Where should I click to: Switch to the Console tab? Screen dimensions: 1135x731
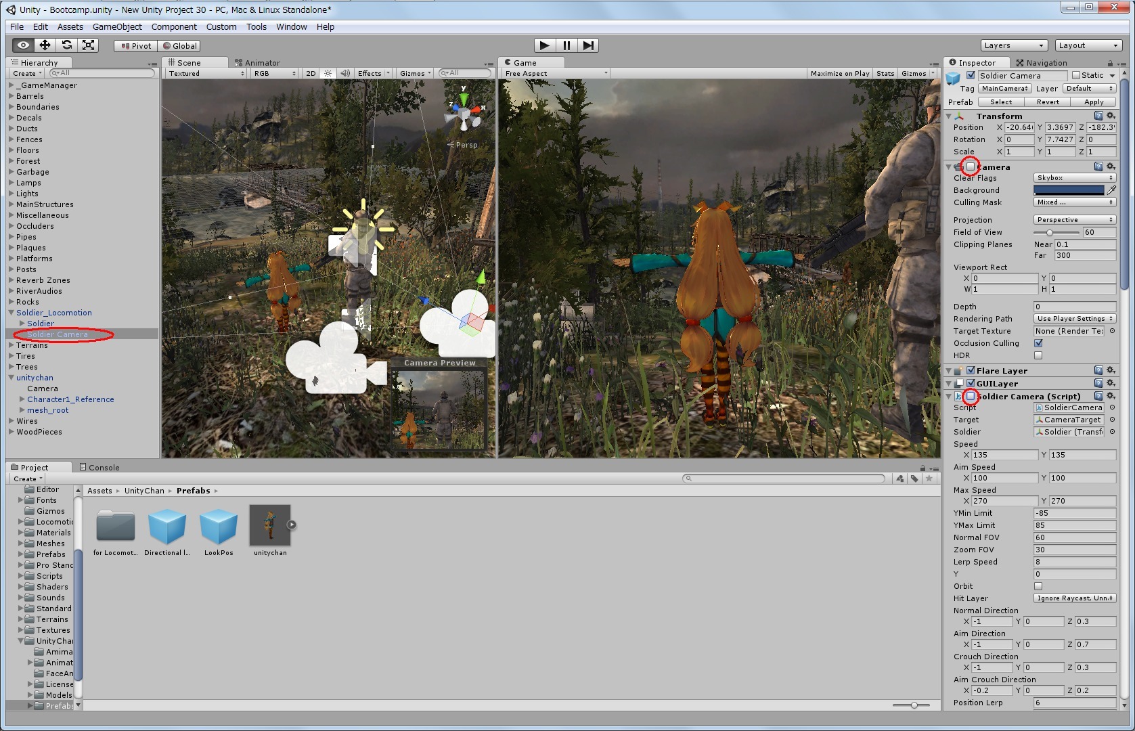[x=99, y=467]
